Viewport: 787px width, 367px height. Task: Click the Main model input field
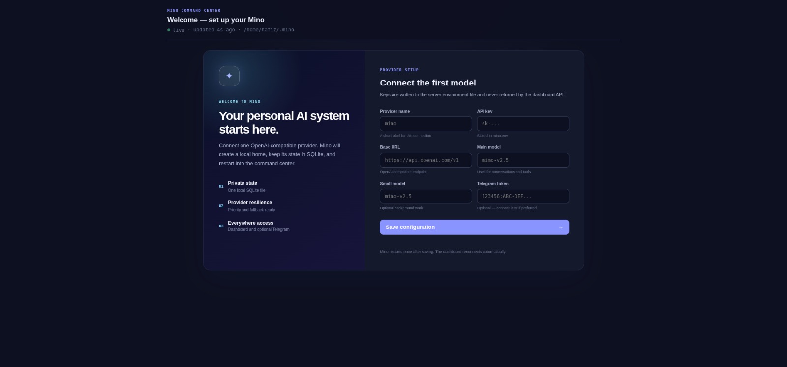[523, 160]
